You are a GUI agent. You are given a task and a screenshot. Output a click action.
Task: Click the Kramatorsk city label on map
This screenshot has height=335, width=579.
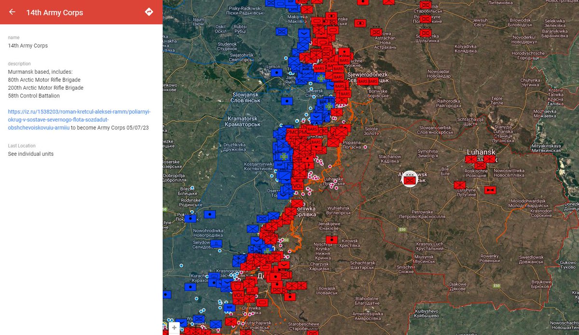click(x=243, y=121)
